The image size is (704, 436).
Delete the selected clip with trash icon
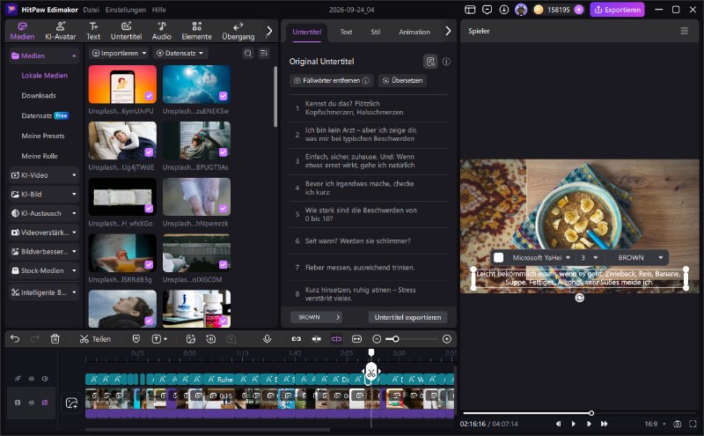(55, 339)
